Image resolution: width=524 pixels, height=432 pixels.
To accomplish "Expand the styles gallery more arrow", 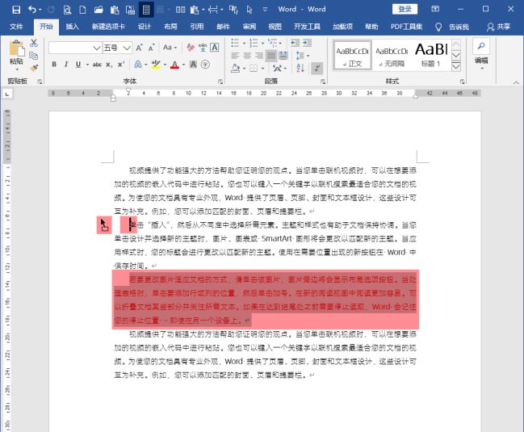I will (456, 66).
